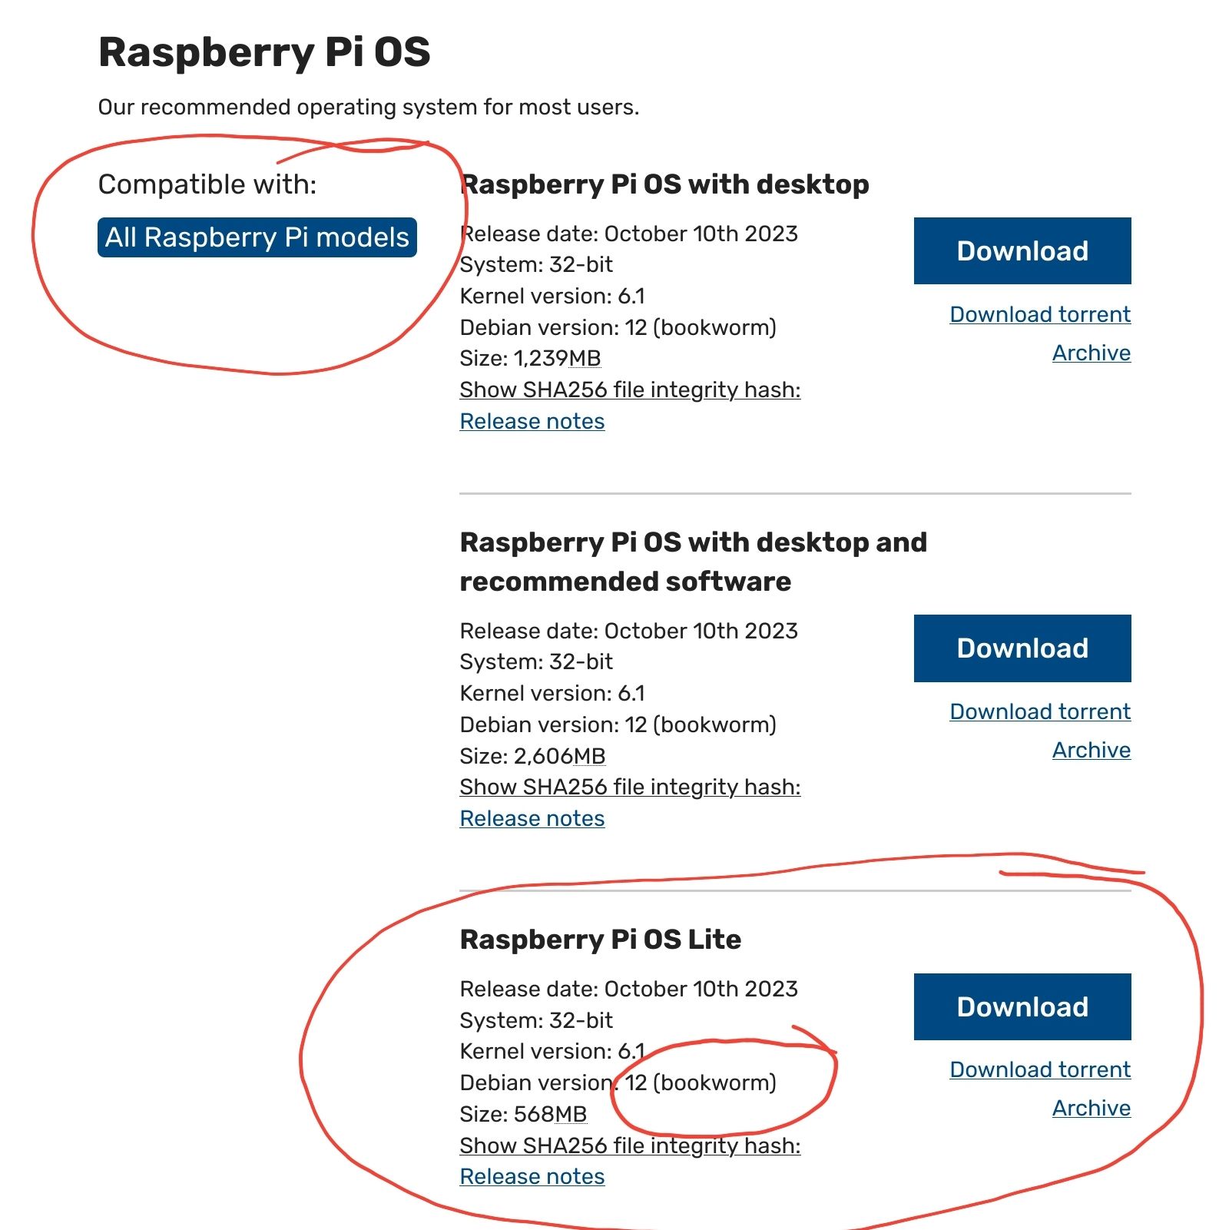Viewport: 1229px width, 1230px height.
Task: Click the All Raspberry Pi models badge
Action: tap(257, 237)
